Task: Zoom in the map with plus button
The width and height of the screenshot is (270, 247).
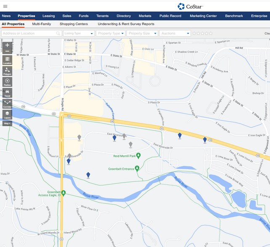Action: coord(7,45)
